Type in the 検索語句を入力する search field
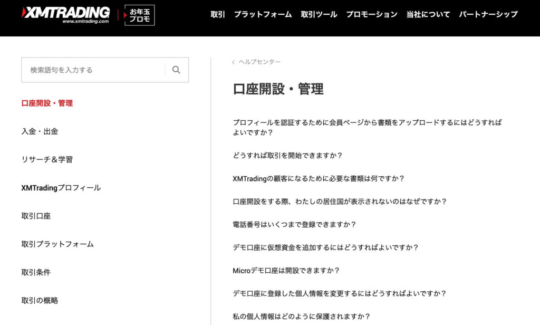Viewport: 540px width, 325px height. click(92, 70)
